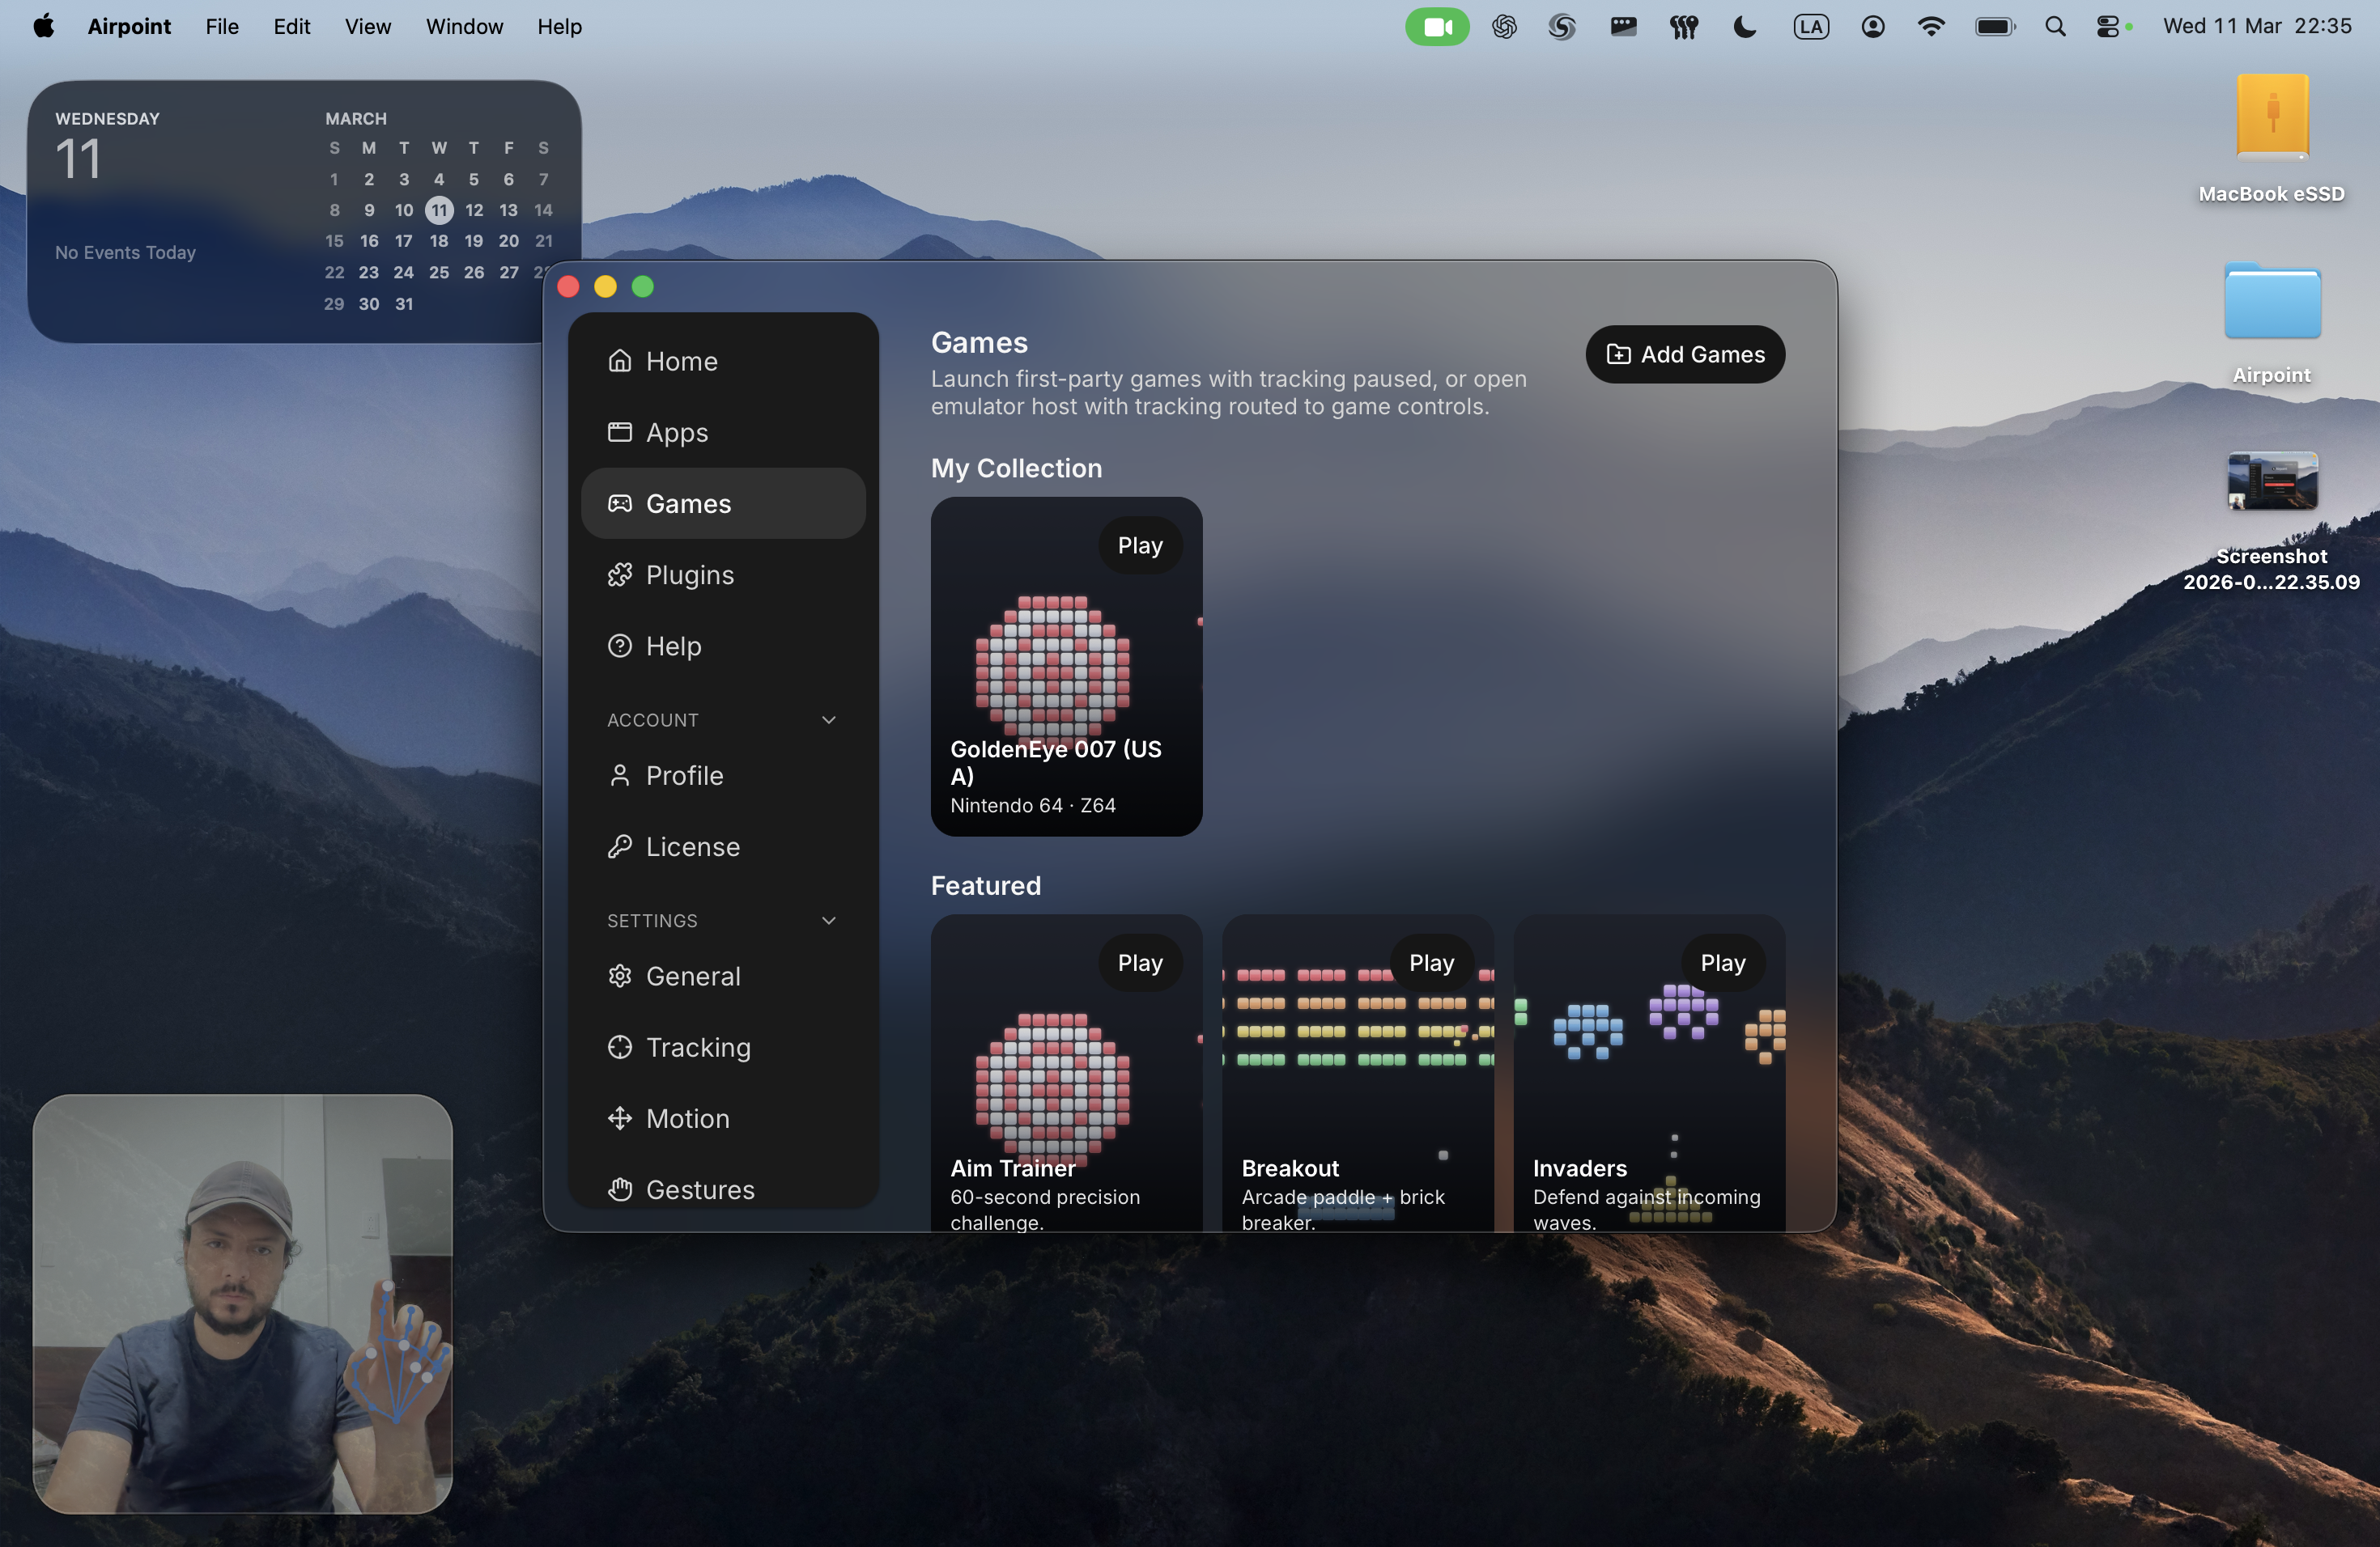Activate the moon icon in menu bar
The image size is (2380, 1547).
[1744, 27]
